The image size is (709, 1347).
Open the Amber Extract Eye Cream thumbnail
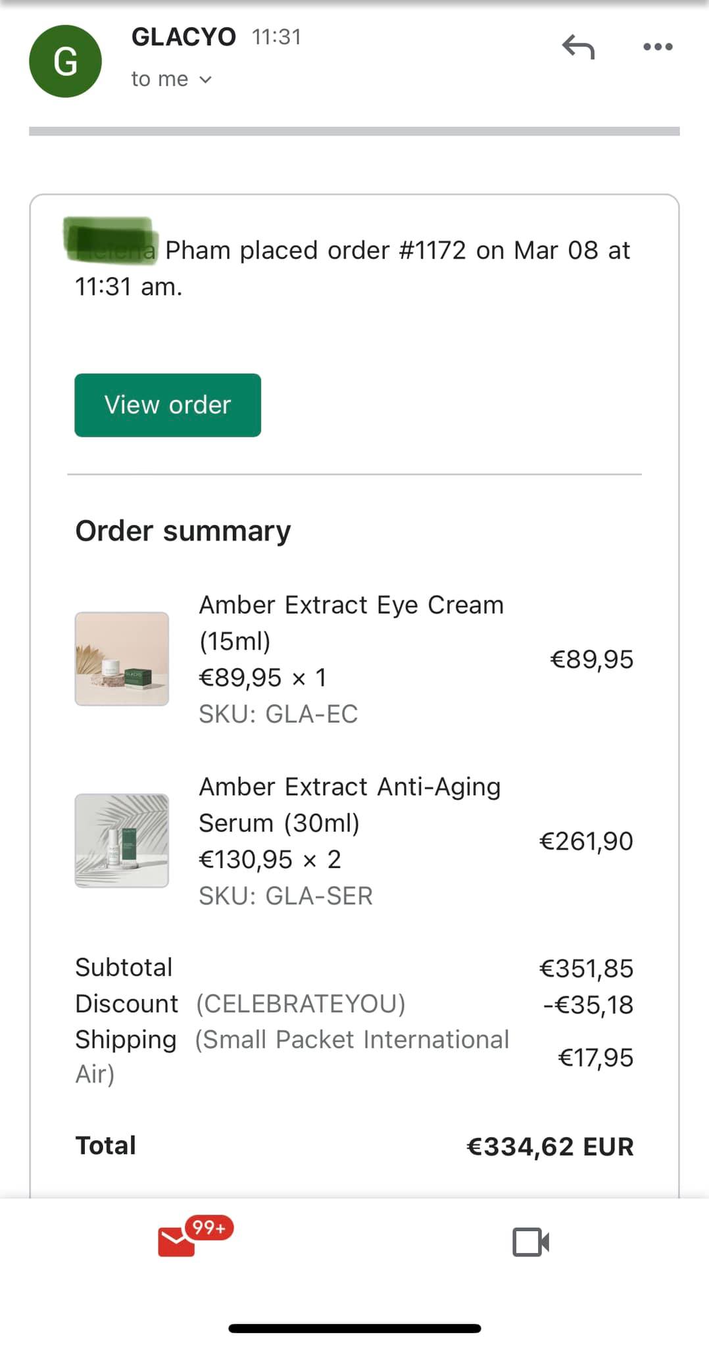click(x=122, y=659)
